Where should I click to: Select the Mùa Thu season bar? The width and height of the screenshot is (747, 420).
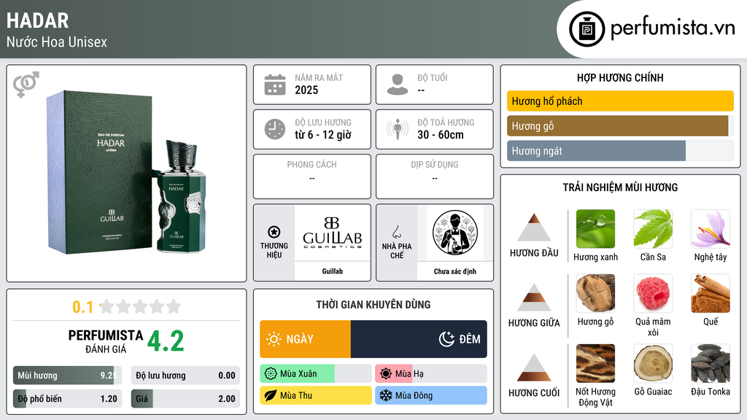tap(315, 395)
